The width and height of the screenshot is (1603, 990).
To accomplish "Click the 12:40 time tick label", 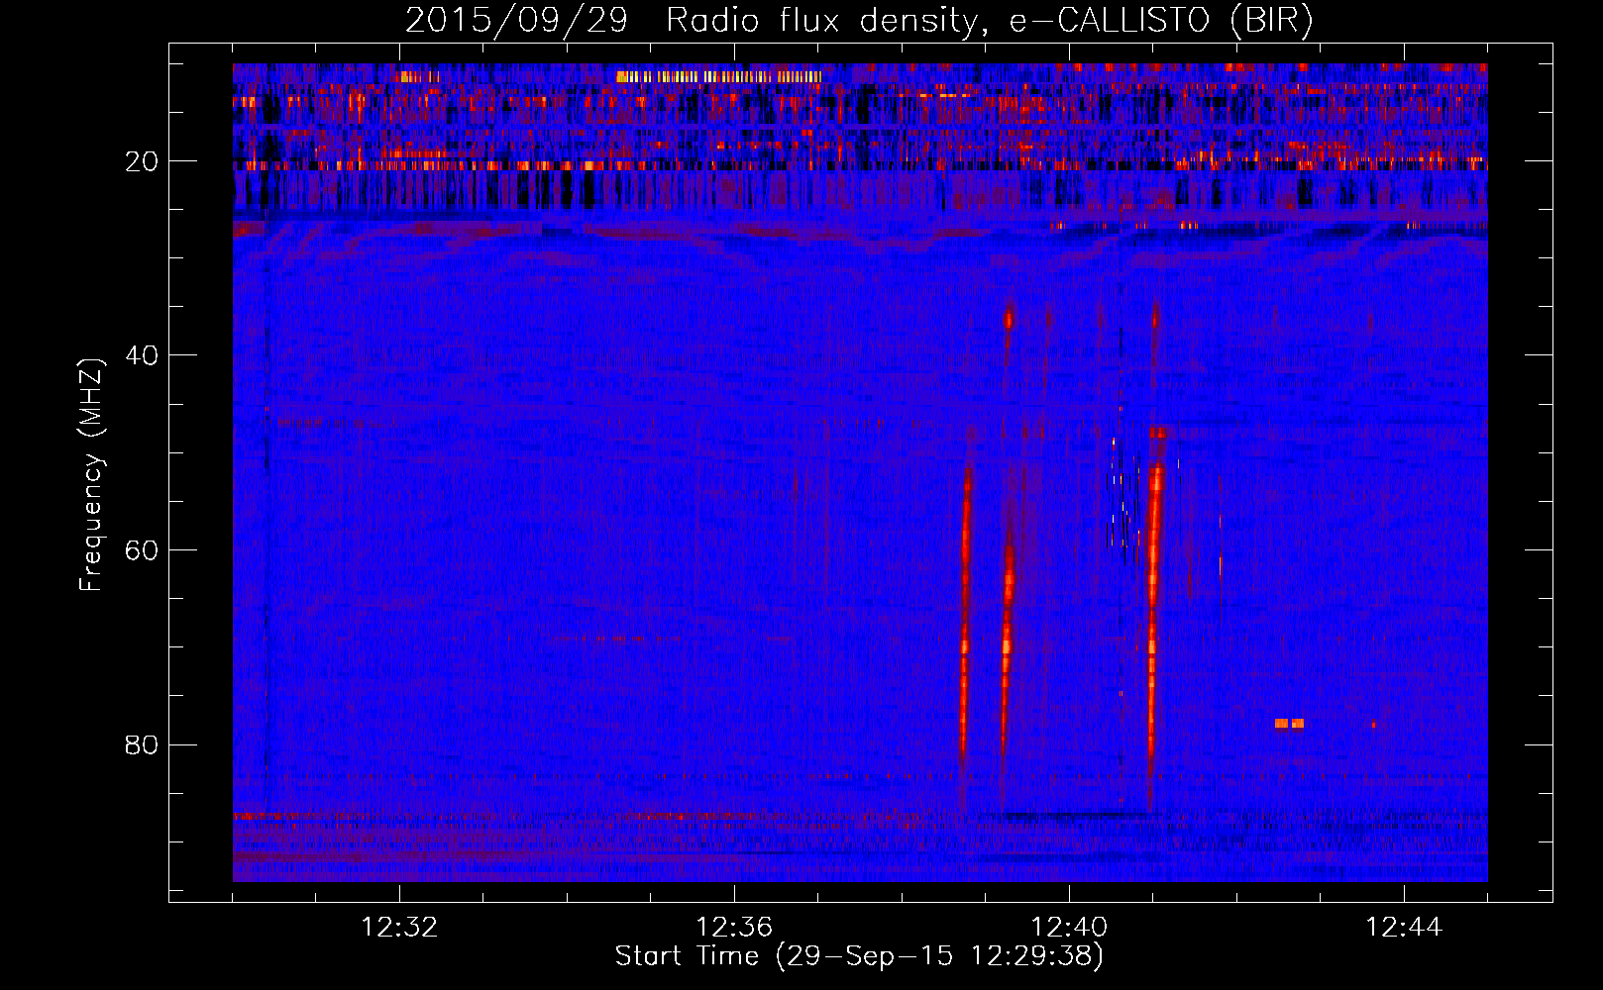I will pyautogui.click(x=1069, y=928).
